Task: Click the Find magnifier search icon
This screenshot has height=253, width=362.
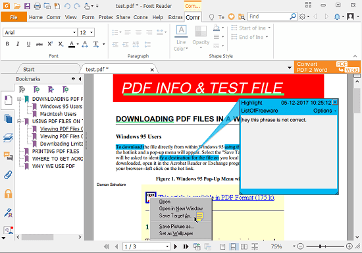Action: pos(293,16)
